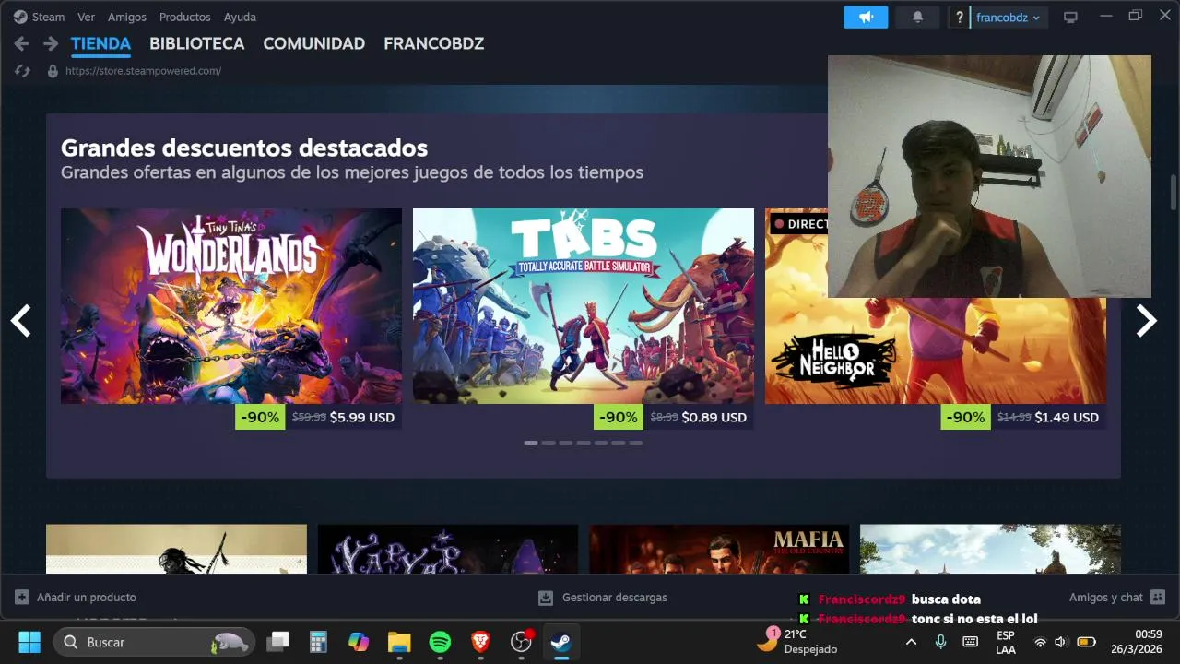The width and height of the screenshot is (1180, 664).
Task: Click the question mark help icon
Action: pos(960,18)
